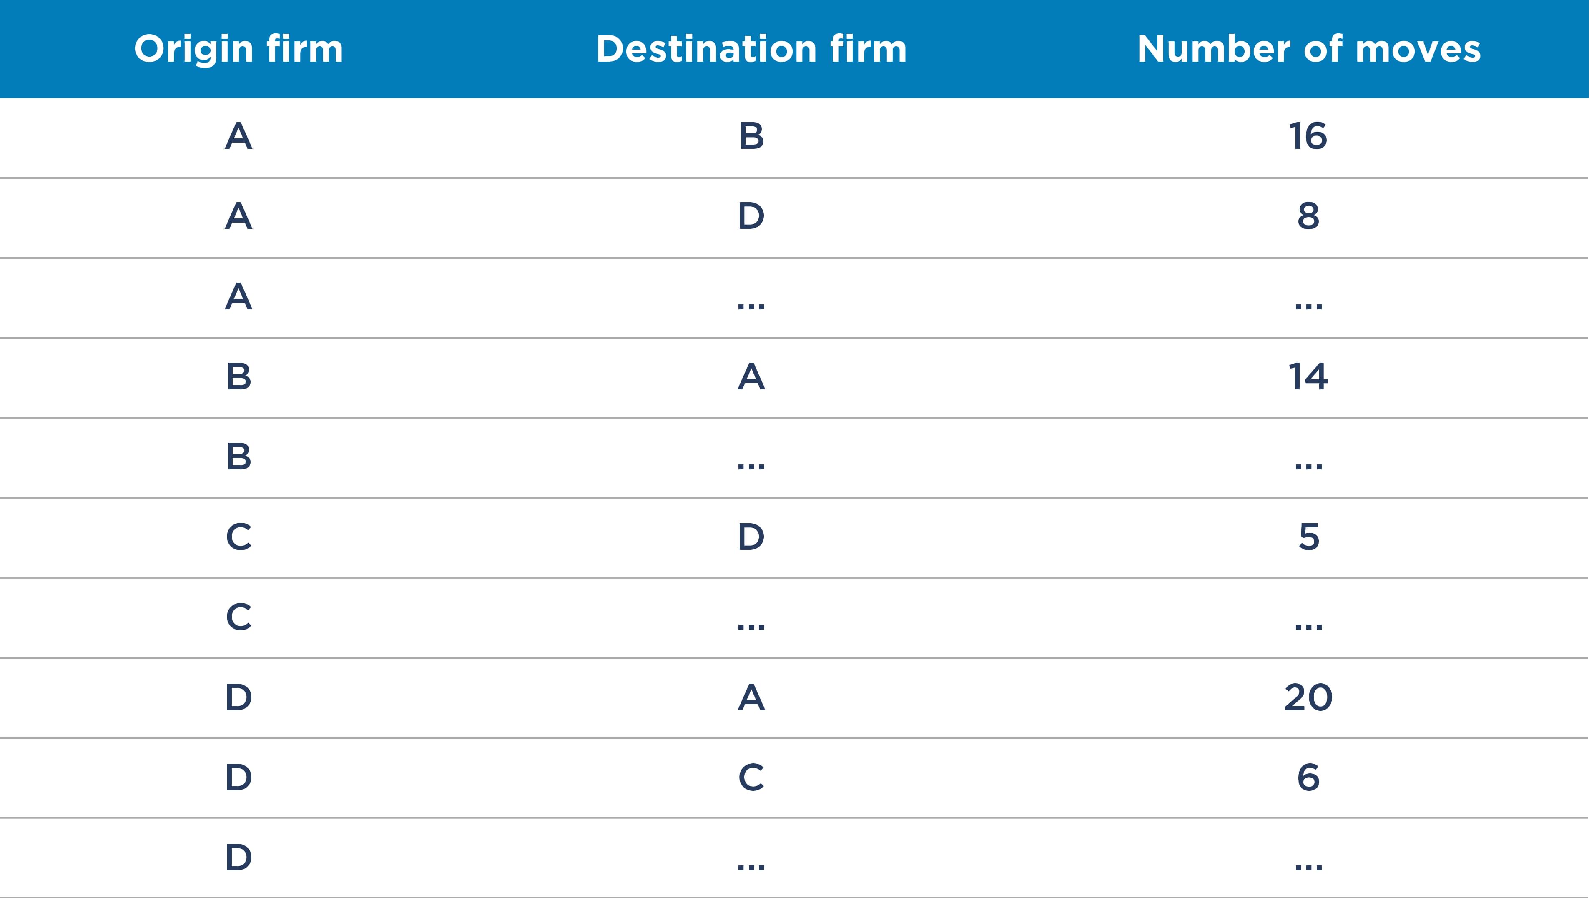Image resolution: width=1589 pixels, height=898 pixels.
Task: Click the cell showing 16 moves
Action: [x=1308, y=136]
